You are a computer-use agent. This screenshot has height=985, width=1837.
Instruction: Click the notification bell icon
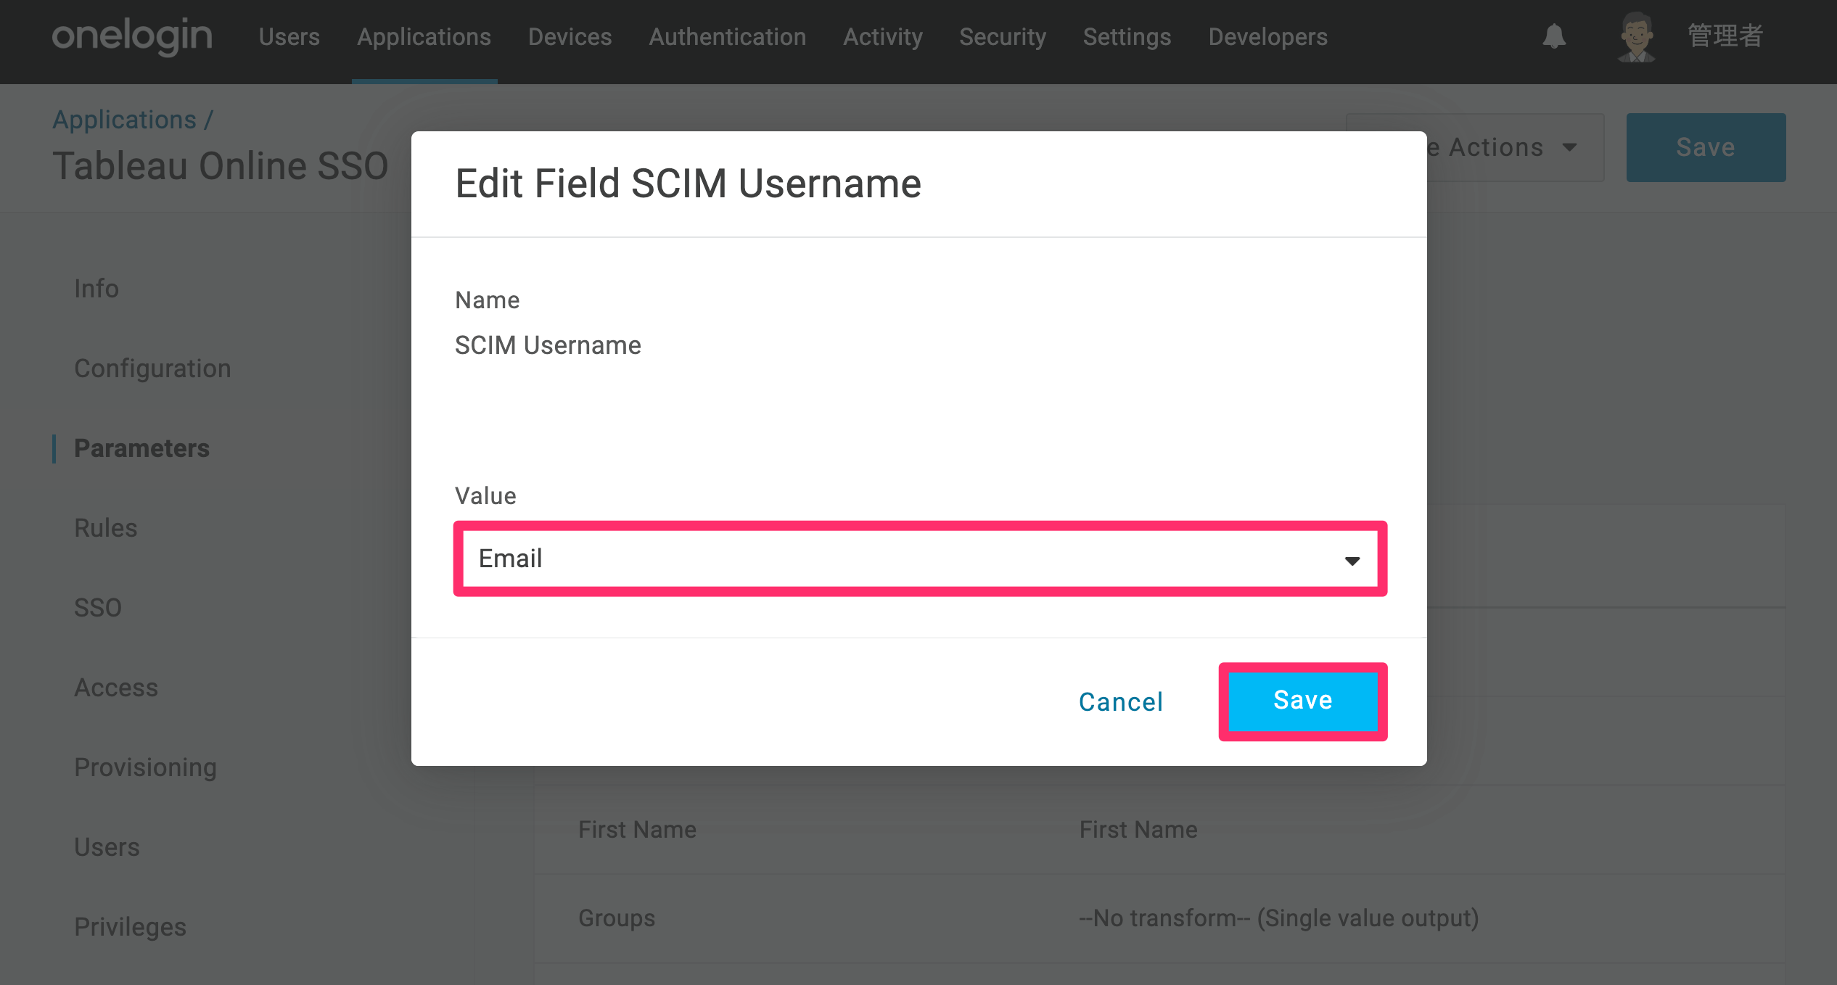(1554, 36)
